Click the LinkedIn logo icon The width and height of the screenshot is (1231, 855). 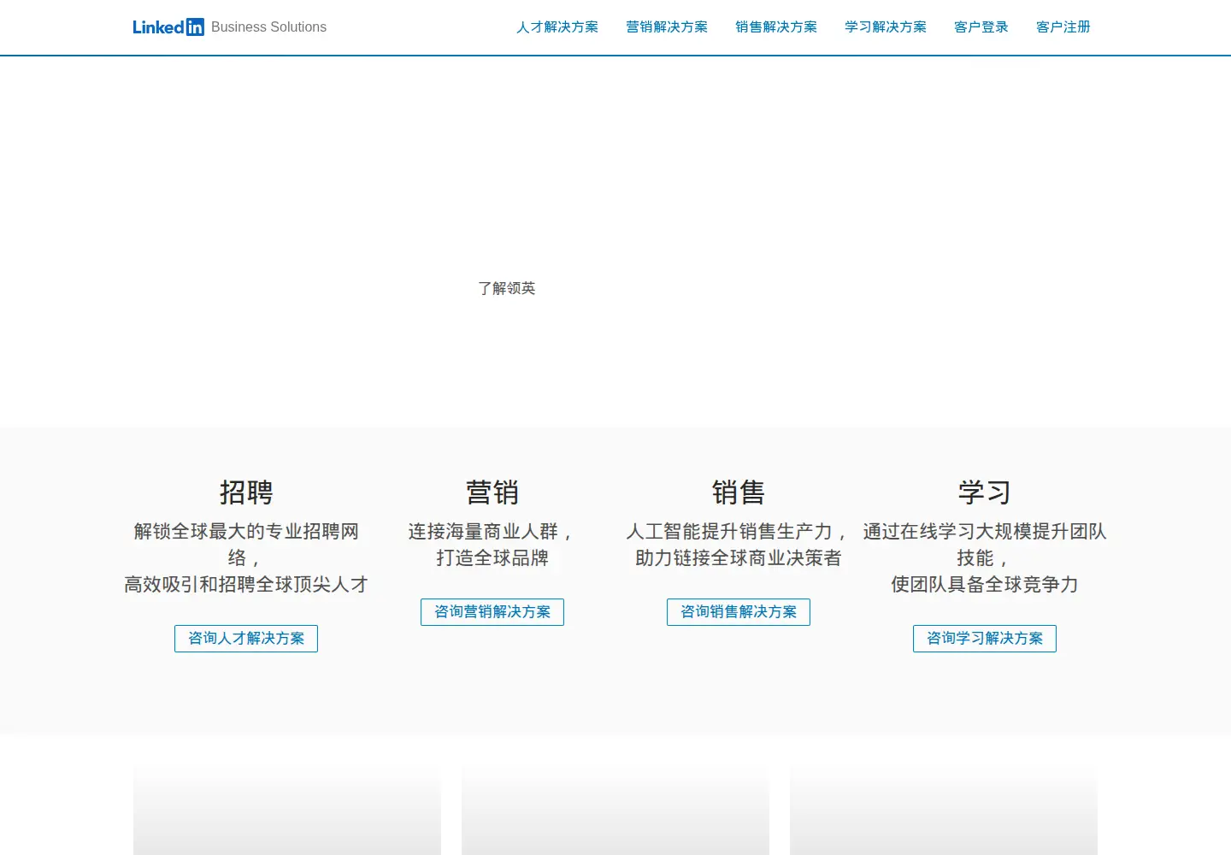pyautogui.click(x=168, y=27)
